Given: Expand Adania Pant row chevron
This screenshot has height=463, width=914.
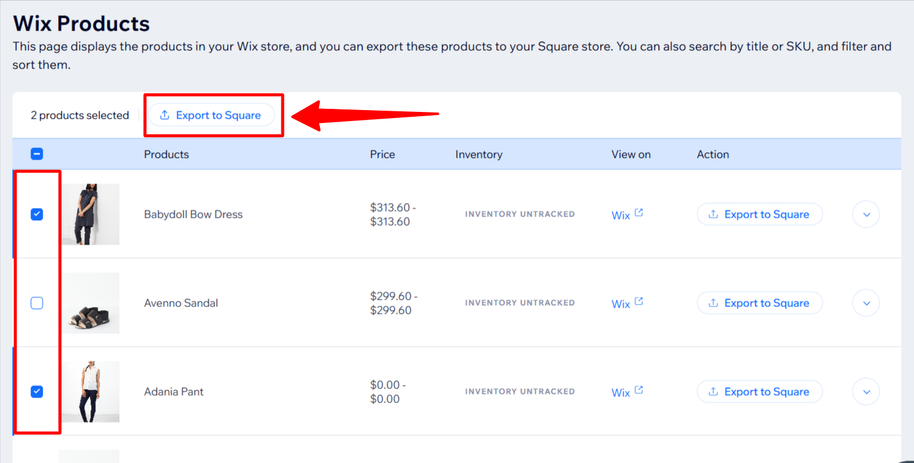Looking at the screenshot, I should point(866,391).
